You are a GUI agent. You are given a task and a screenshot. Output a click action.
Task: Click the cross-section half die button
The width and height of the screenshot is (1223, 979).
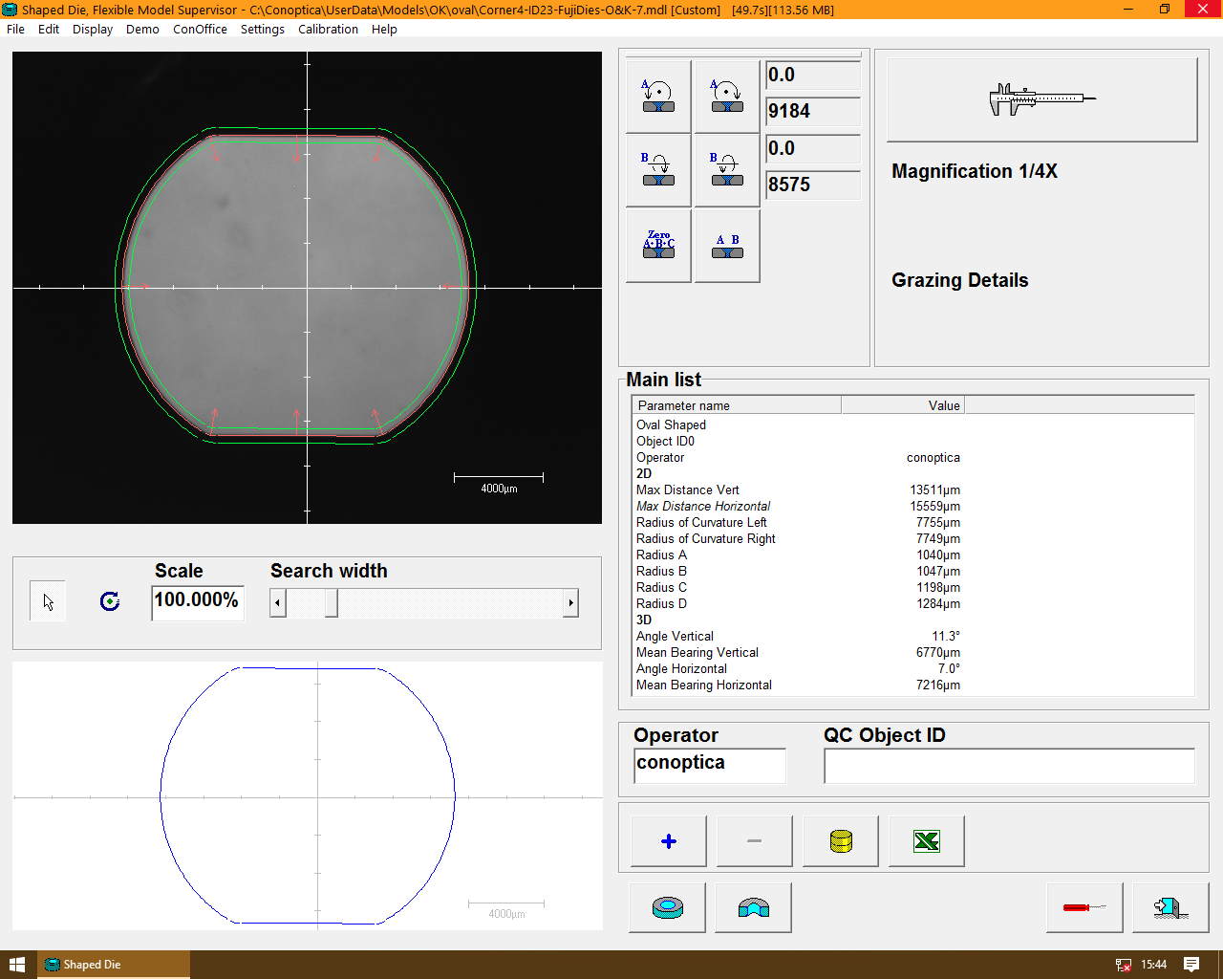pos(753,907)
